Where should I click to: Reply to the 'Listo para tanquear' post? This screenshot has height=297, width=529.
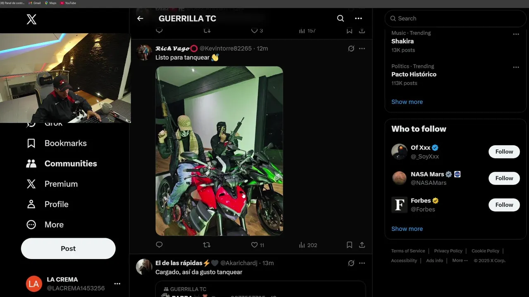[159, 245]
